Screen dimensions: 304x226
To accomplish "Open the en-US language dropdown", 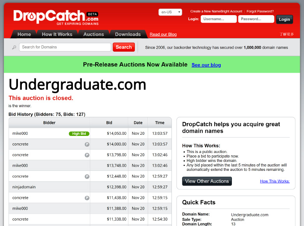I will tap(170, 12).
